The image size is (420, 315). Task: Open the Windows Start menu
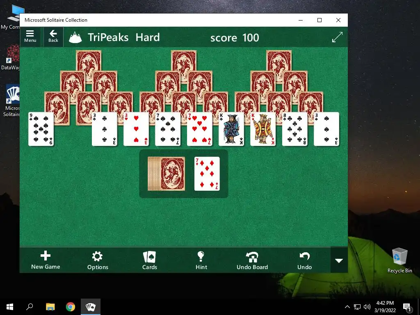pyautogui.click(x=10, y=307)
